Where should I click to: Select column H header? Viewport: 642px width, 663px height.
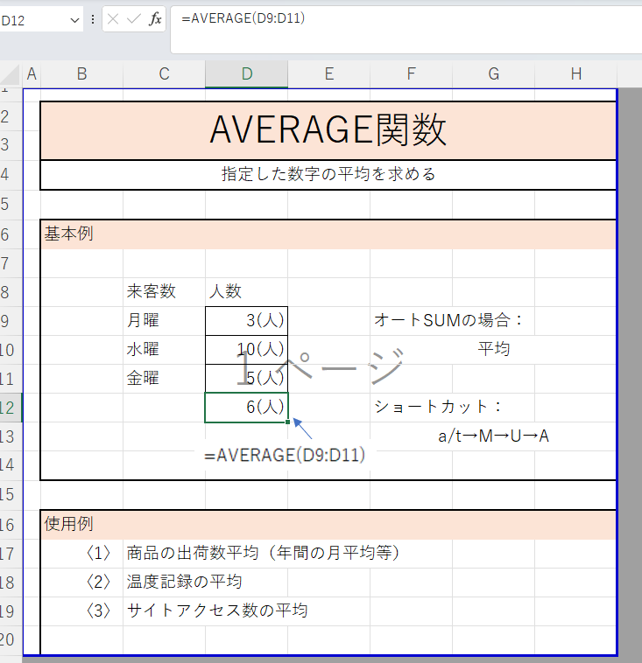pyautogui.click(x=575, y=74)
